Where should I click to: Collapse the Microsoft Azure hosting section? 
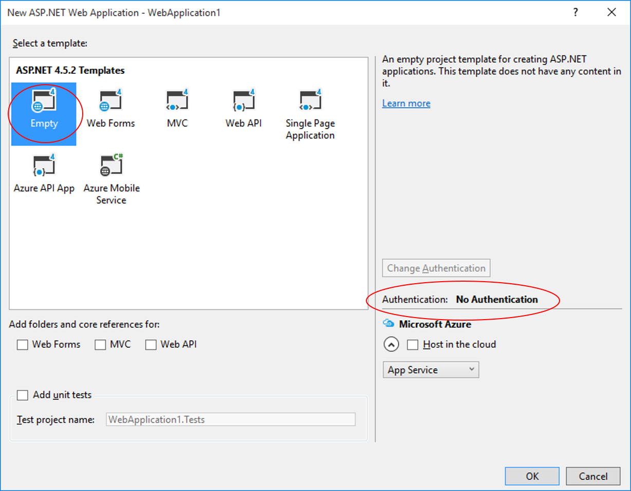[391, 344]
